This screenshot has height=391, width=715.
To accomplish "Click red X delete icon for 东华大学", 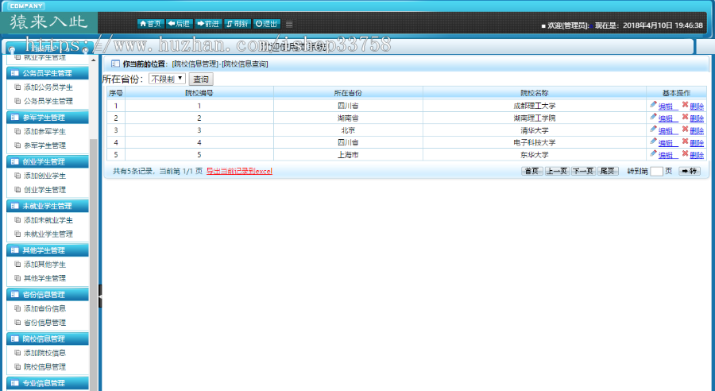I will 685,154.
